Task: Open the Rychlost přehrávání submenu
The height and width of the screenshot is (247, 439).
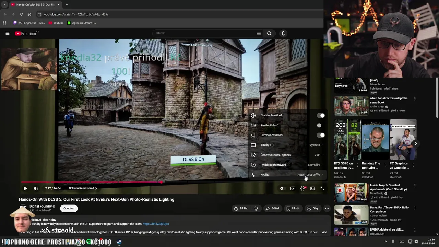Action: pos(287,165)
